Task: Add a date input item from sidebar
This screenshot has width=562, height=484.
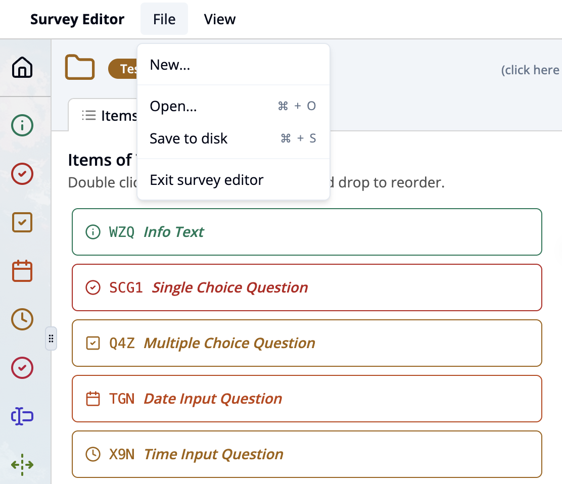Action: (22, 271)
